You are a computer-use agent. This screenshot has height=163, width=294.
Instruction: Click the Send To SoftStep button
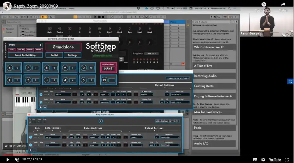pos(25,55)
